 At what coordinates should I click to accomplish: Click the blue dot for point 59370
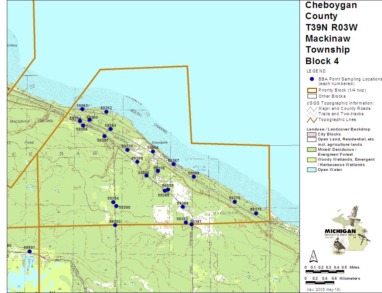235,202
